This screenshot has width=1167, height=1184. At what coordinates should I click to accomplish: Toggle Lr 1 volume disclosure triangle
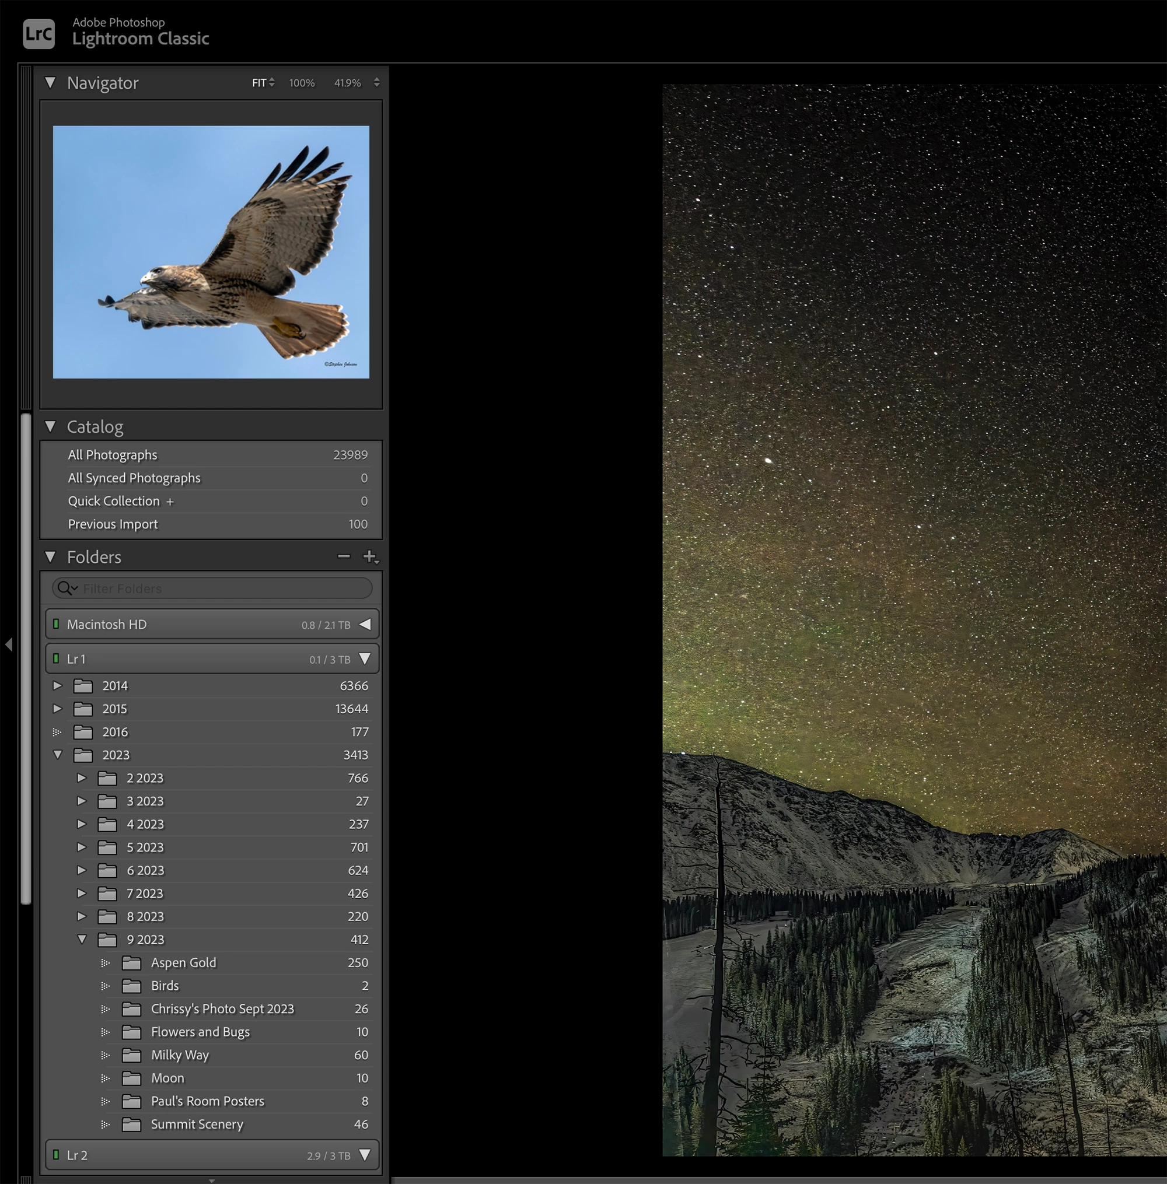tap(365, 658)
